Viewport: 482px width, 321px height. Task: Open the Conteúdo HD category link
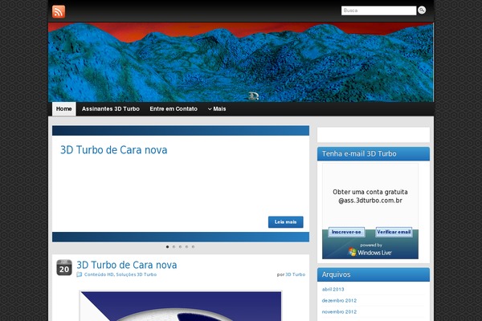(99, 274)
